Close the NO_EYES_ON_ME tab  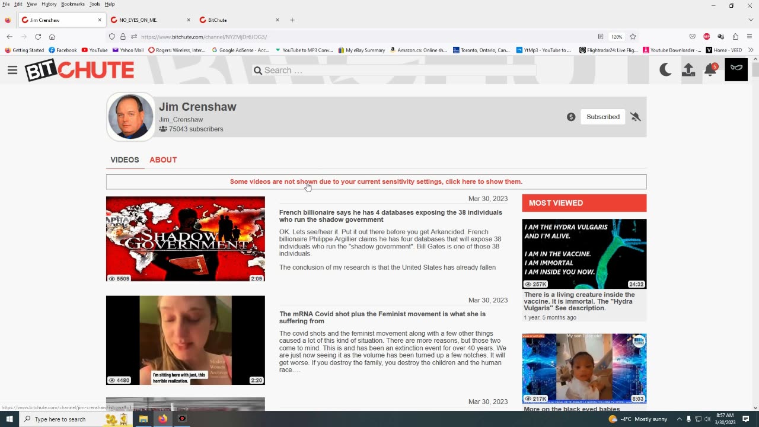tap(189, 20)
